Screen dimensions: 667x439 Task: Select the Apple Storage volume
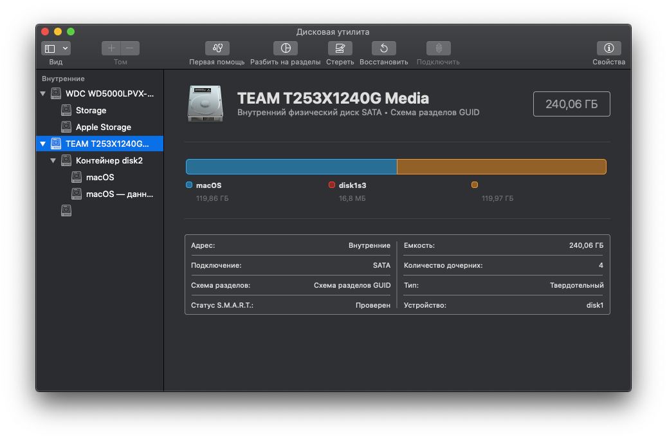pyautogui.click(x=100, y=127)
